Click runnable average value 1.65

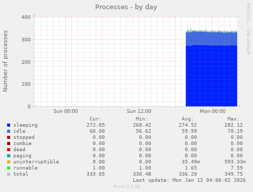[191, 168]
